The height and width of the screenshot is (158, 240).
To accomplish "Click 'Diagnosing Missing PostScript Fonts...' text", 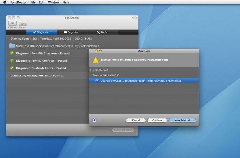I will [36, 75].
